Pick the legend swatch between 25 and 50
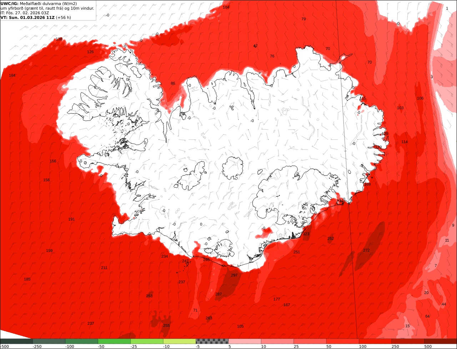Viewport: 457px width, 349px height. click(x=310, y=341)
